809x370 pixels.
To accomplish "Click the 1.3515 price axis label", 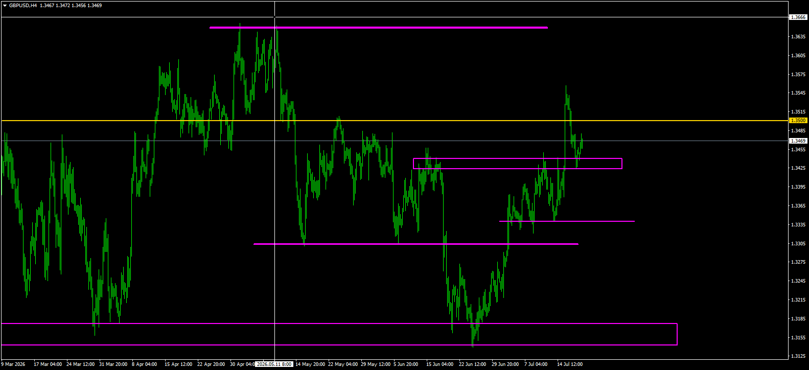I will [x=798, y=112].
